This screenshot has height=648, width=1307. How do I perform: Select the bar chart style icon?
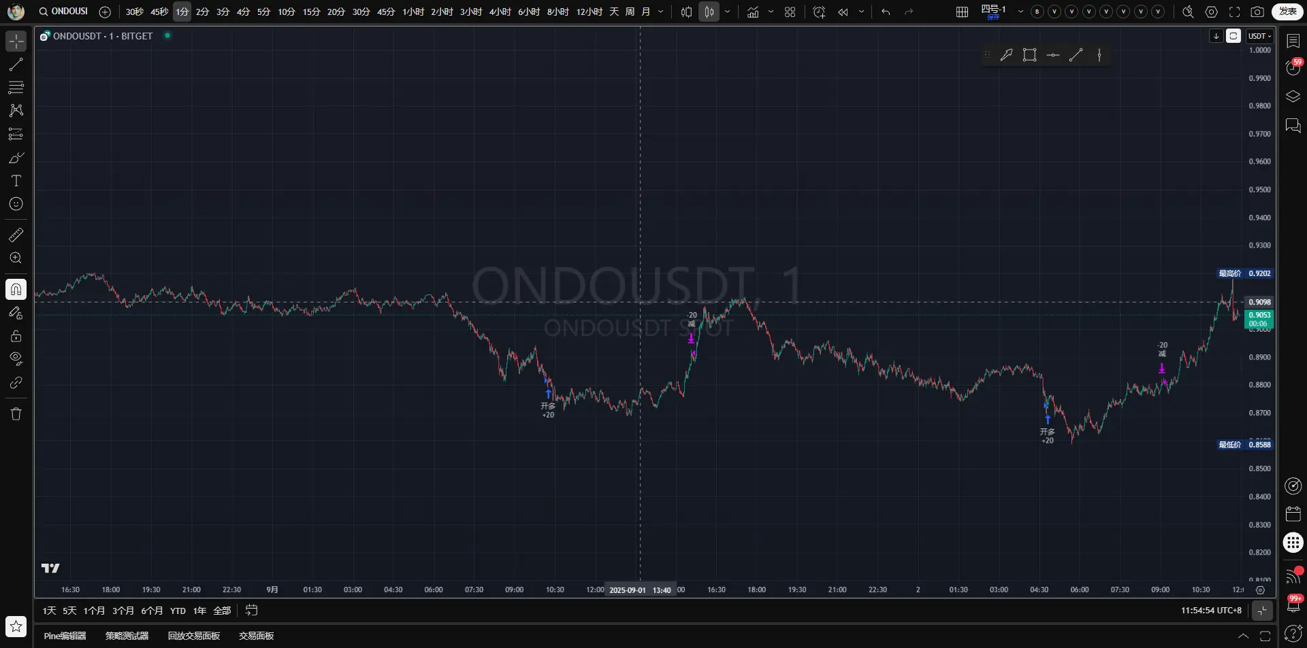point(686,12)
